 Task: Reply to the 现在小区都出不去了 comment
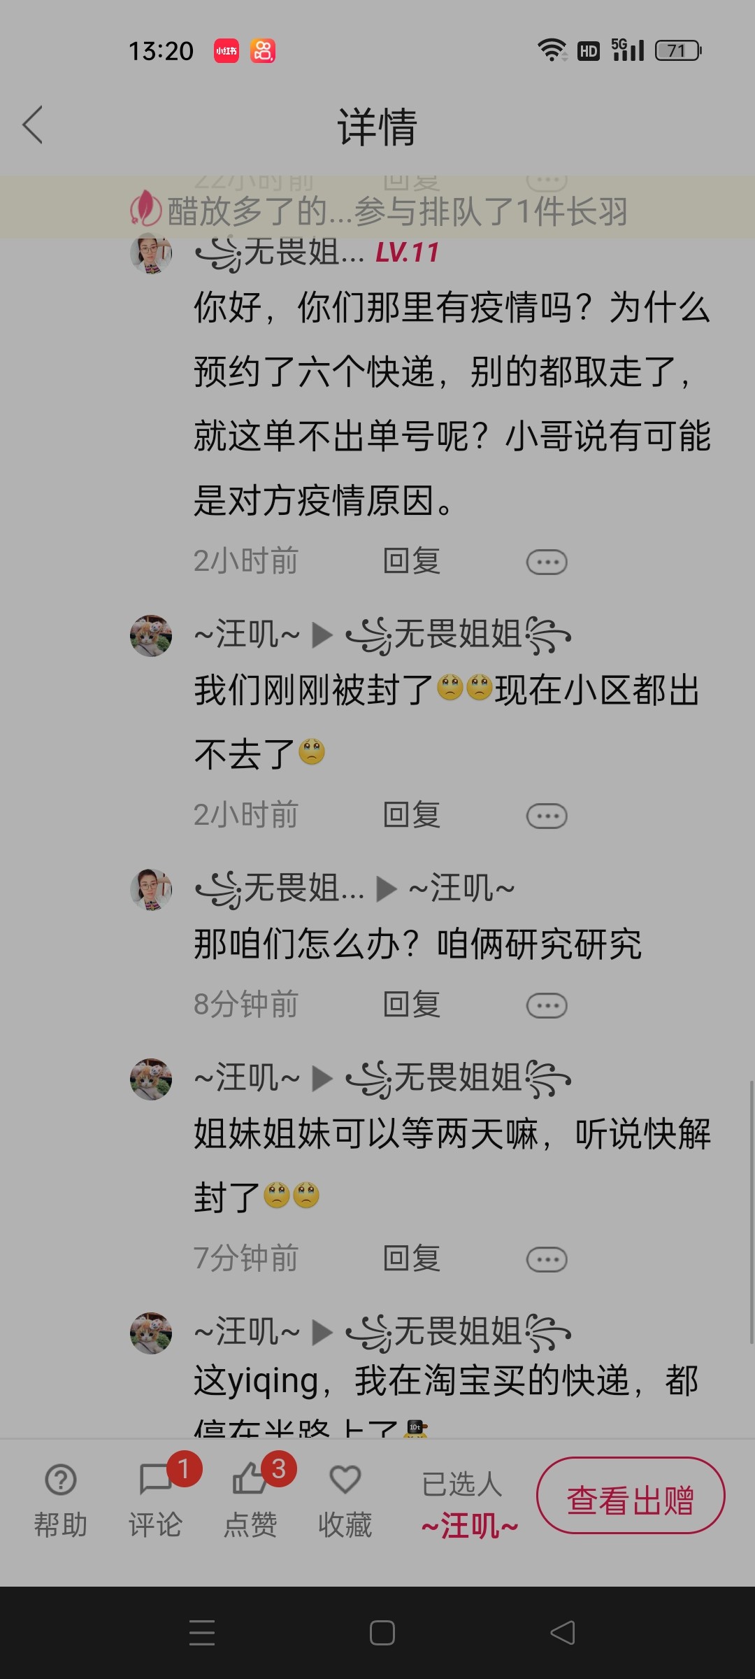[411, 815]
